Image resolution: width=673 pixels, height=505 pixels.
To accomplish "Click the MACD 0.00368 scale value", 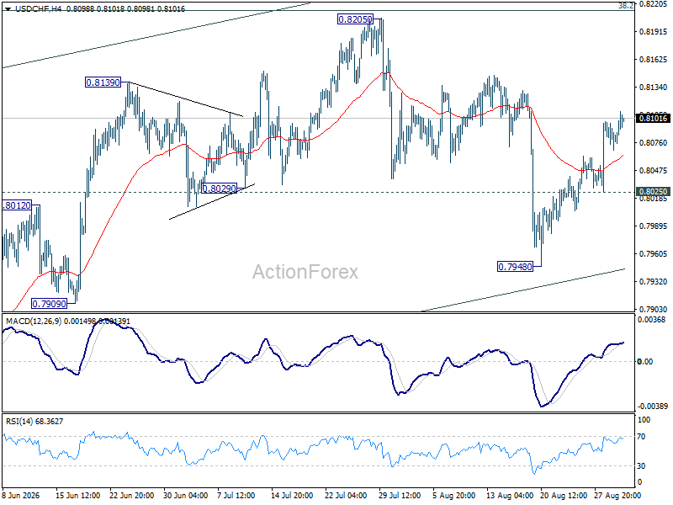I will click(651, 320).
